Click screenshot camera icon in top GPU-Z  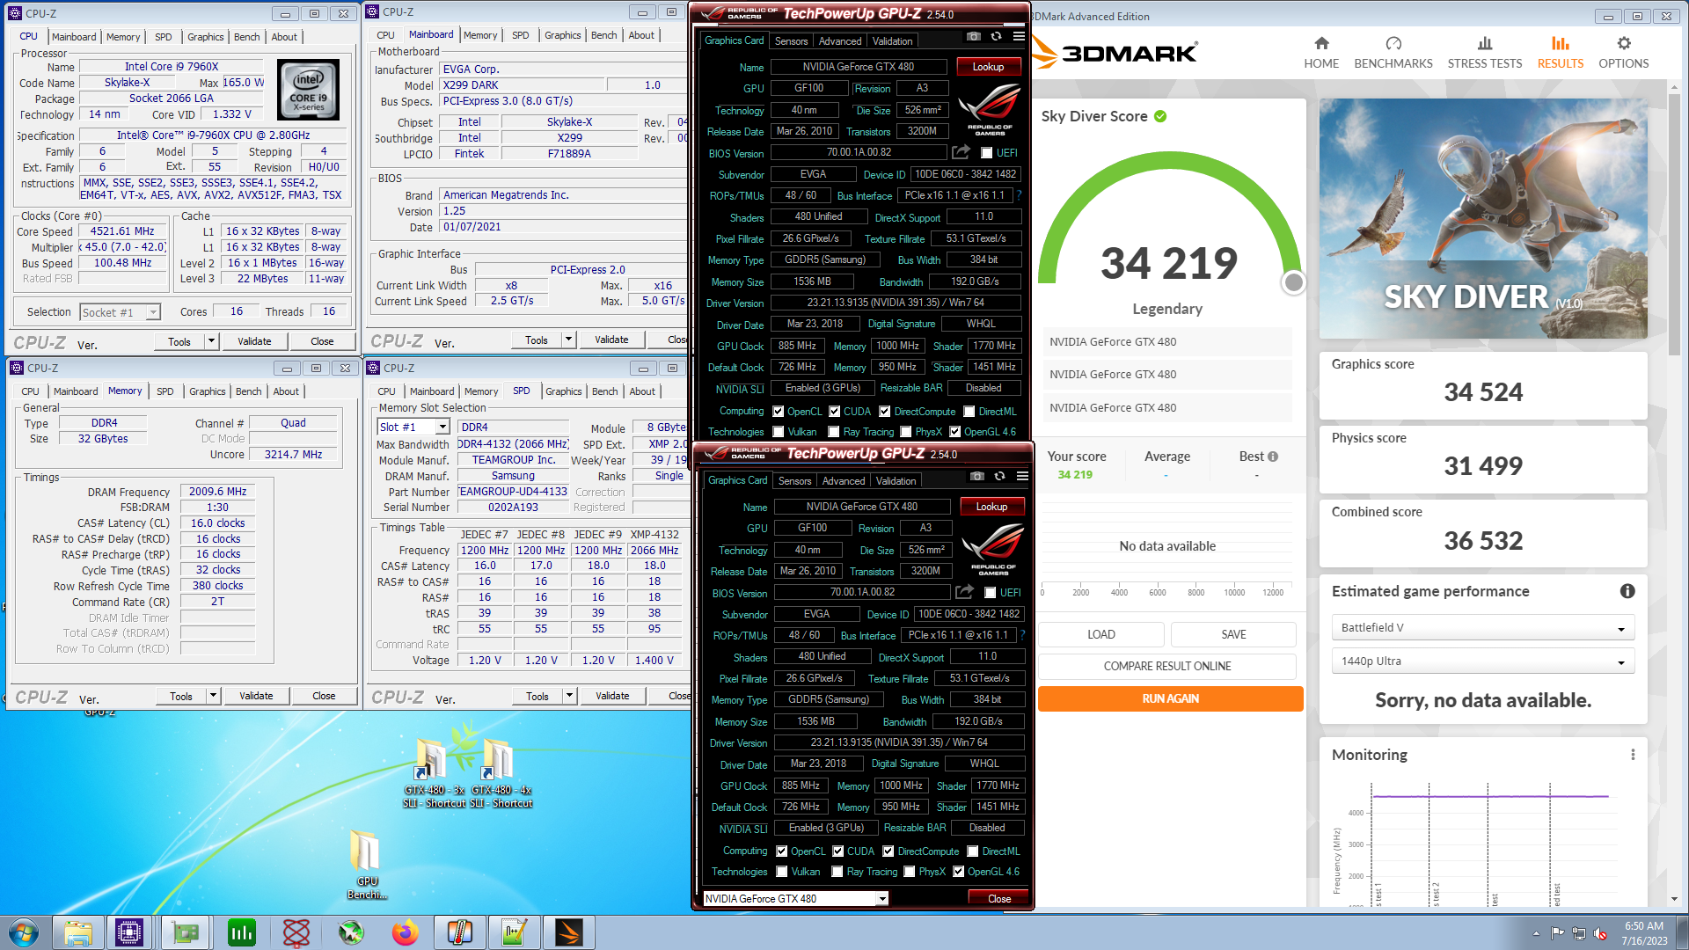coord(973,36)
